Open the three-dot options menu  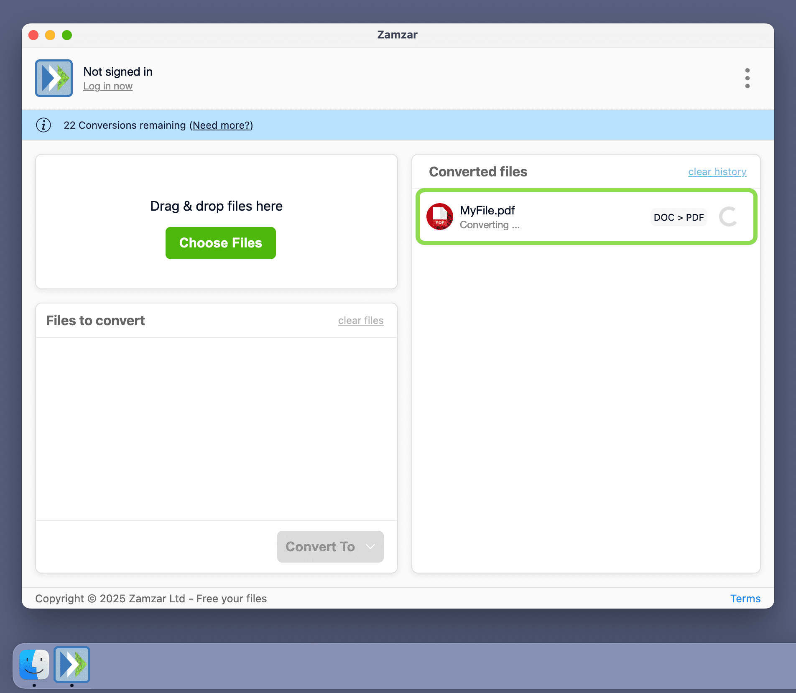pyautogui.click(x=748, y=78)
